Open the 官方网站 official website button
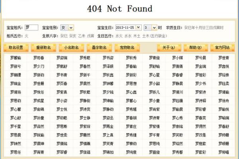239x159 pixels. 222,48
